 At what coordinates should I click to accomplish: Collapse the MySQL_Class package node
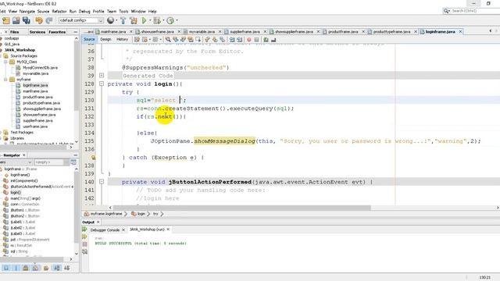click(5, 62)
